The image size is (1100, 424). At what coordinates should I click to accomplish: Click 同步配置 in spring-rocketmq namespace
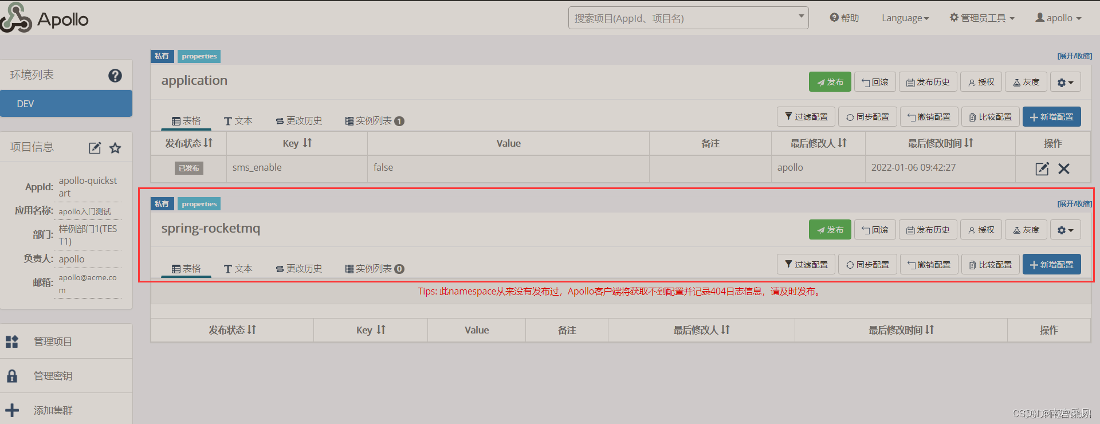pos(867,265)
